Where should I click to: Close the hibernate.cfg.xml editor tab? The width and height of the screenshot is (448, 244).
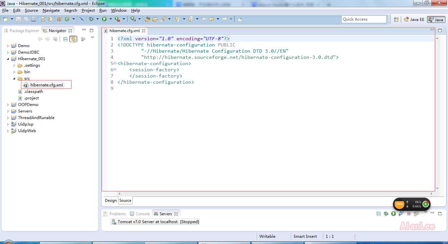(143, 31)
